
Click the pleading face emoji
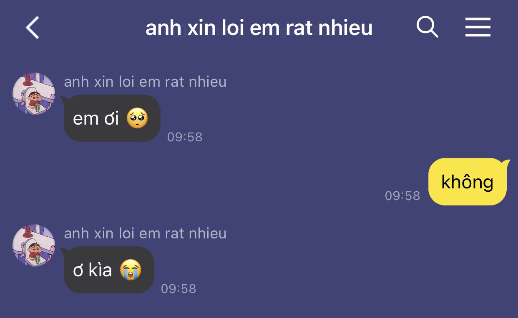coord(137,118)
